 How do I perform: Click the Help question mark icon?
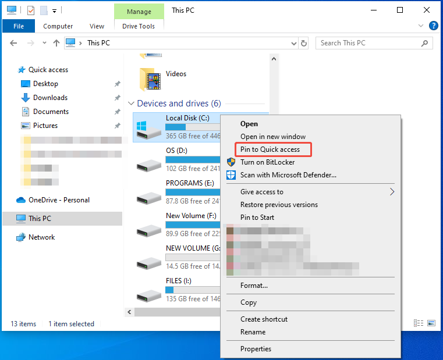[433, 26]
